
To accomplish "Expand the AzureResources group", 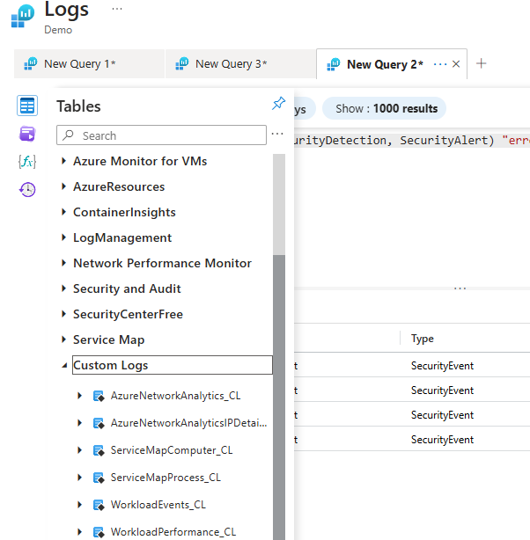I will pyautogui.click(x=63, y=186).
